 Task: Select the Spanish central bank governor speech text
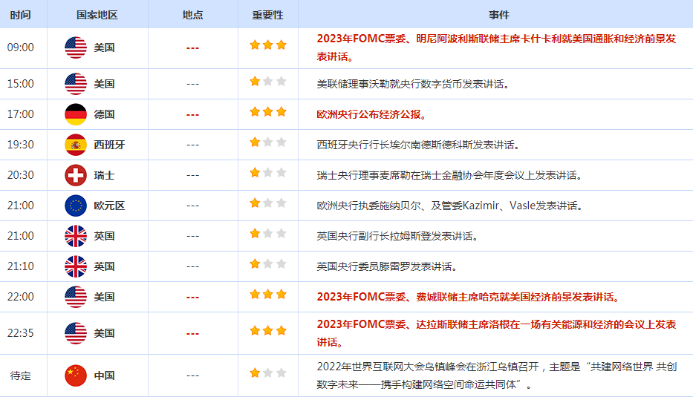pyautogui.click(x=418, y=145)
